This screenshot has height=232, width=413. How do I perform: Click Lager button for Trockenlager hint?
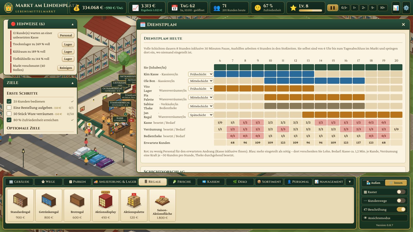click(68, 44)
